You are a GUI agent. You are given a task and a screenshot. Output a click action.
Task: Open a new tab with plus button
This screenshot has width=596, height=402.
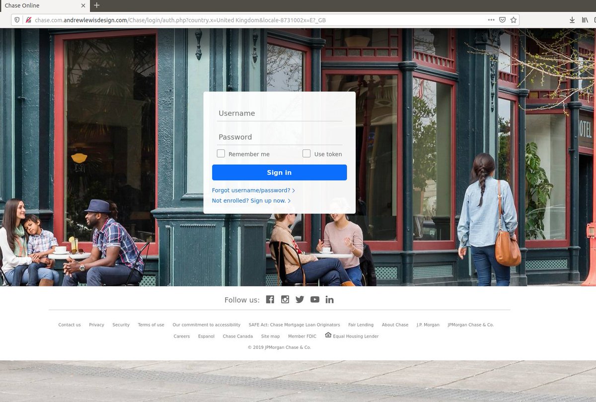97,5
